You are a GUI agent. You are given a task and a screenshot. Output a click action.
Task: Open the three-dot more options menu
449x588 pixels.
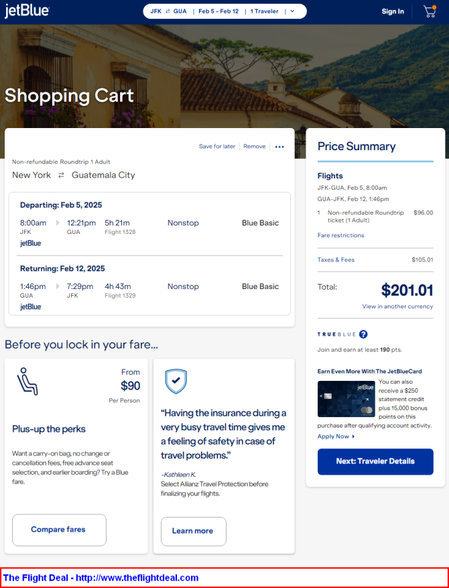279,147
